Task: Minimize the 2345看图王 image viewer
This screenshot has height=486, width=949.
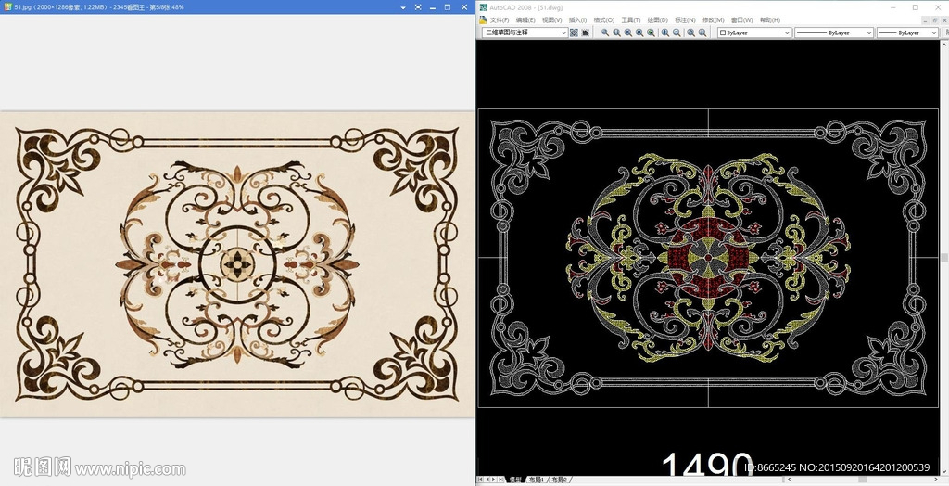Action: click(x=433, y=7)
